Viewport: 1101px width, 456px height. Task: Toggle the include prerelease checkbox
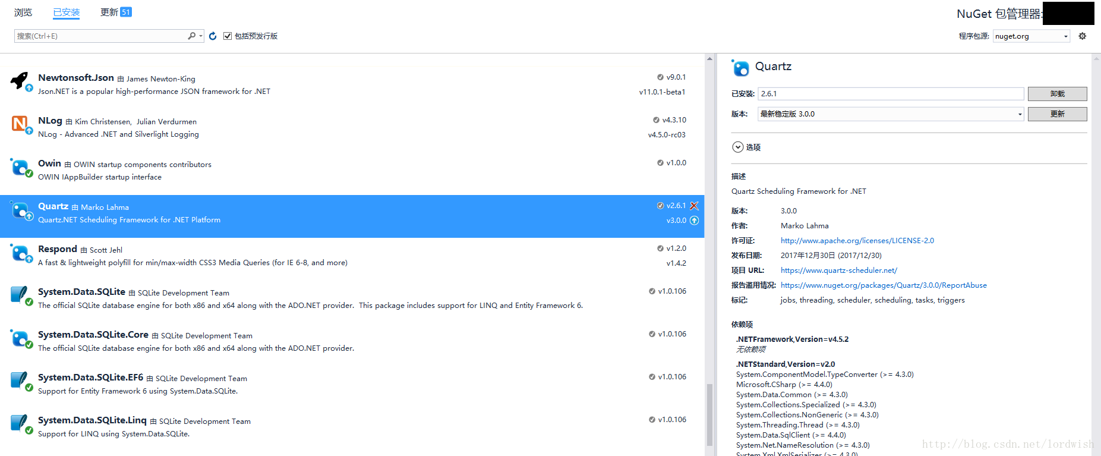(228, 36)
